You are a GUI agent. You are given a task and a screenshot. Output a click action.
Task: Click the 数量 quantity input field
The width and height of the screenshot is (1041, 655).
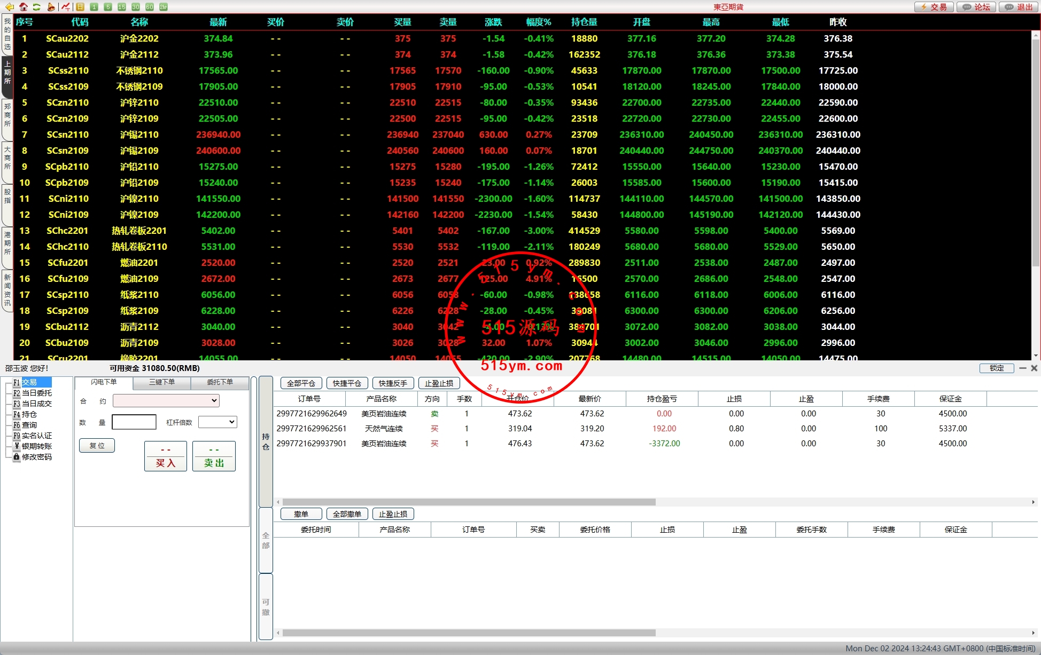134,422
